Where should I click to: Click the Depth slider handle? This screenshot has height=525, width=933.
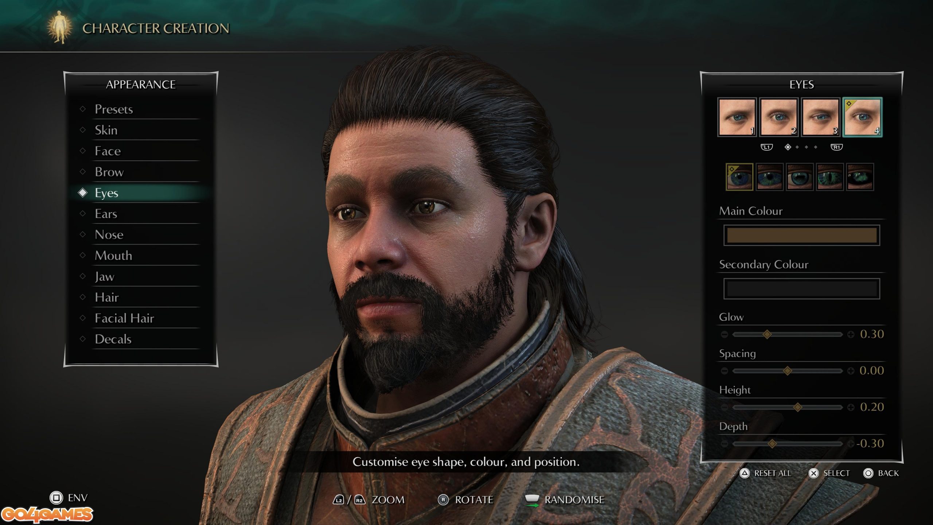coord(772,444)
